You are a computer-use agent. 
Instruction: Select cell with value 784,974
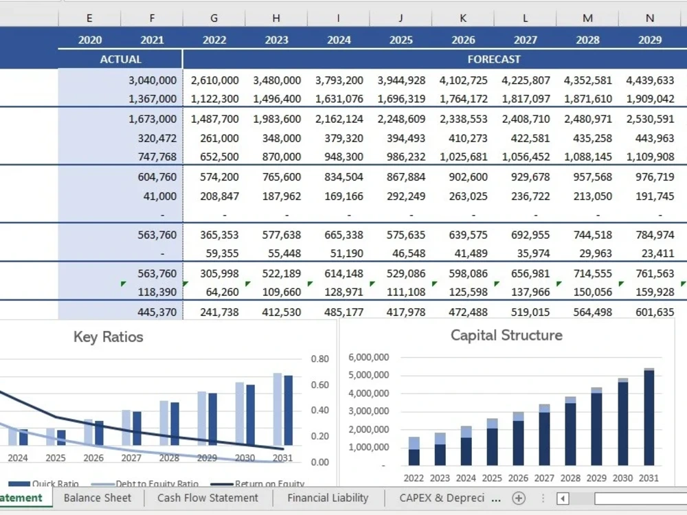[x=650, y=234]
